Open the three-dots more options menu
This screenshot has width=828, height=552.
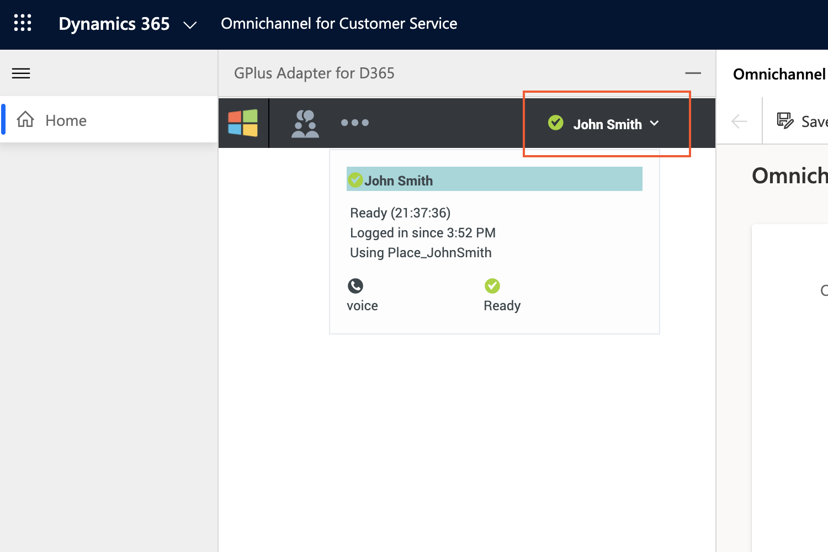coord(355,123)
